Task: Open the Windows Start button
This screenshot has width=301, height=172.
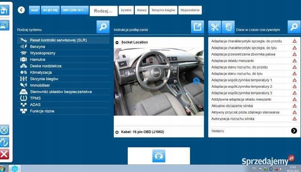Action: point(2,169)
